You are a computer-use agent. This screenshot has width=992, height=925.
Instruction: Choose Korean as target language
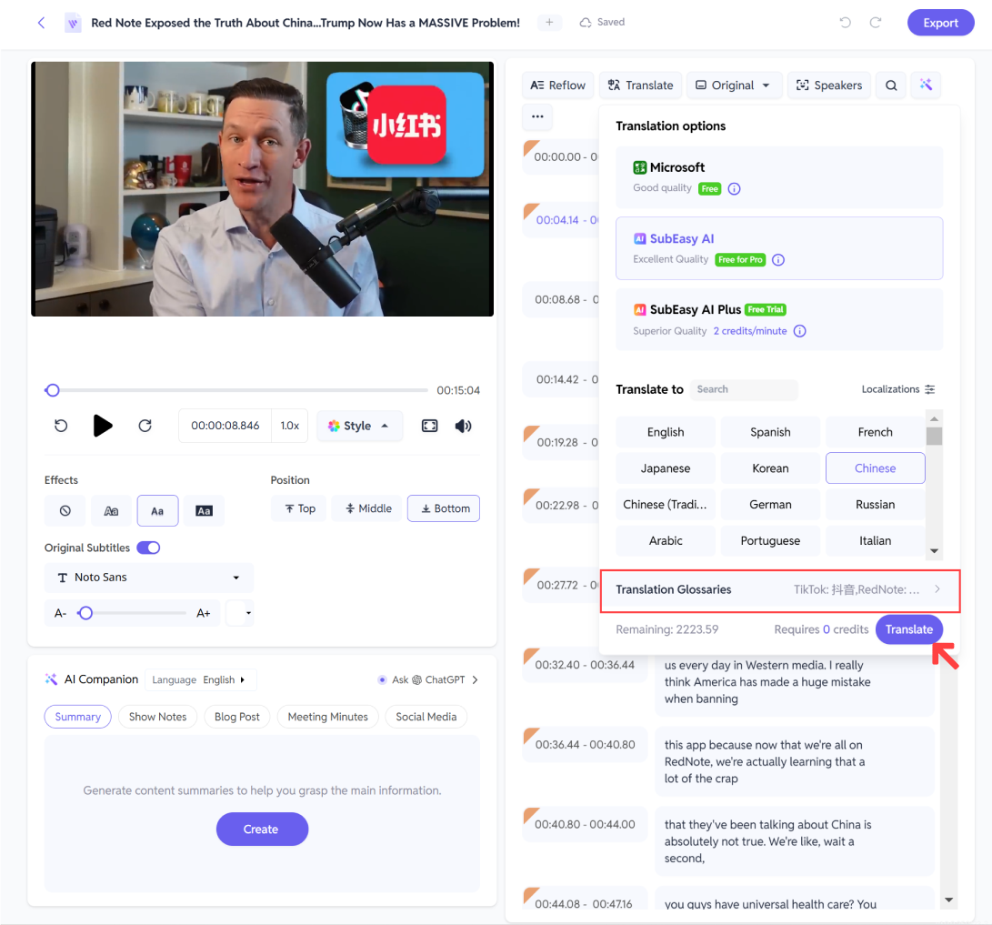pyautogui.click(x=770, y=468)
